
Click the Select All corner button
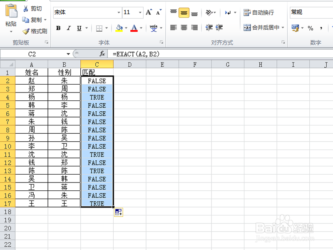click(x=7, y=64)
